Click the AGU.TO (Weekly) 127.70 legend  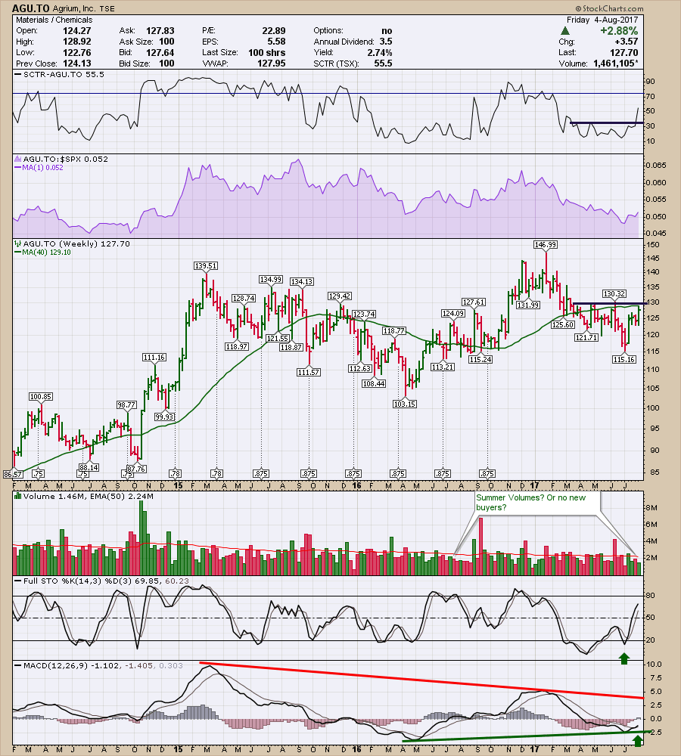pos(73,244)
